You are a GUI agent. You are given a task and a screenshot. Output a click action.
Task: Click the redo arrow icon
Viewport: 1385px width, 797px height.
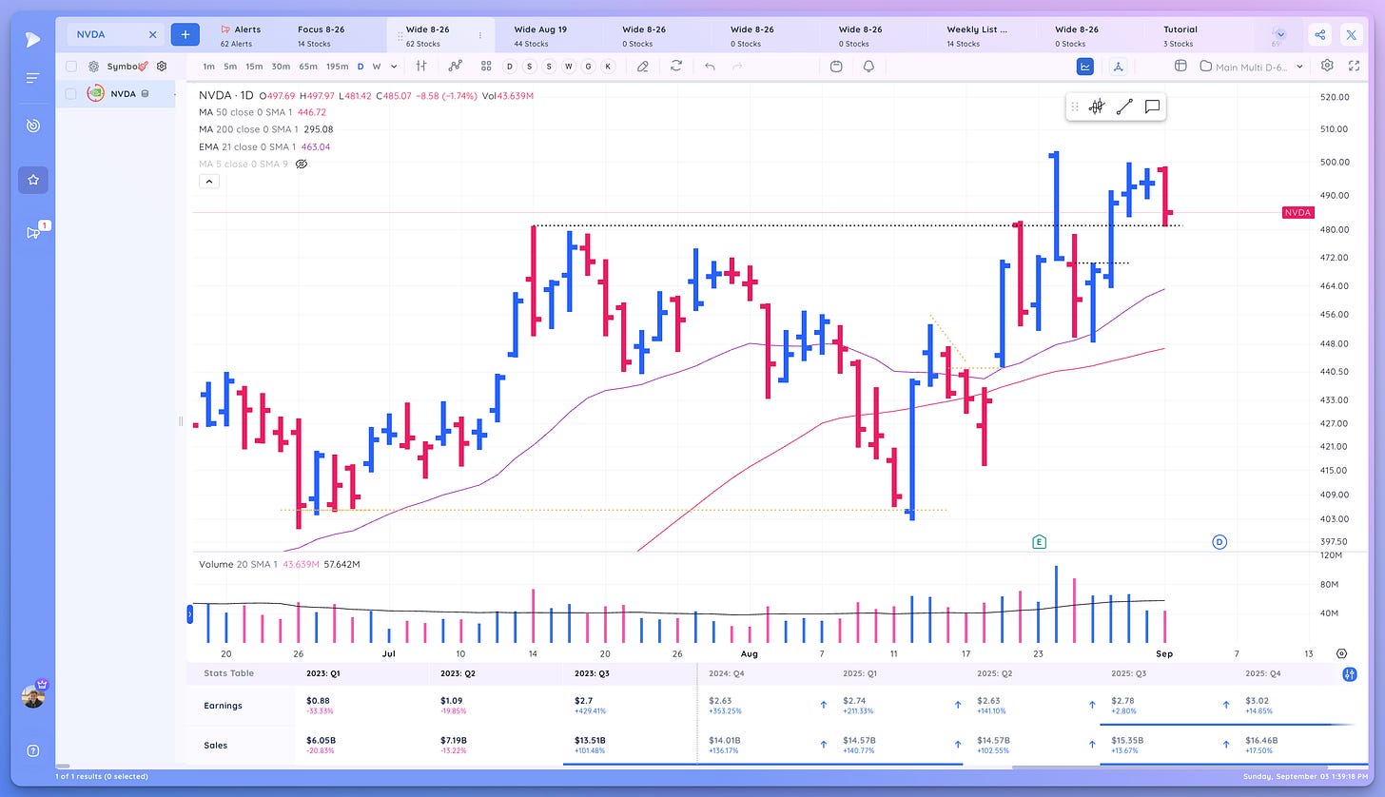(x=737, y=66)
